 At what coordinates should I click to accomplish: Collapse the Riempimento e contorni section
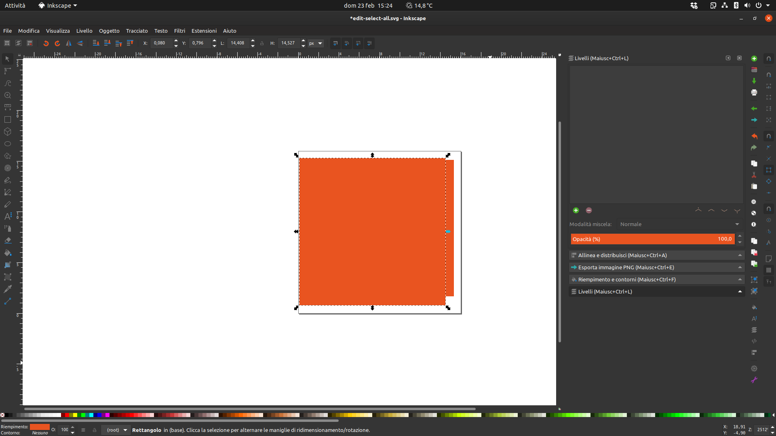coord(739,279)
